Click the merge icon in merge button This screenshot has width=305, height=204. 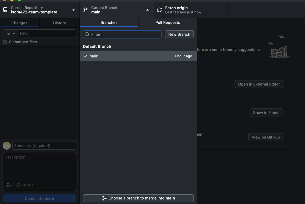104,198
